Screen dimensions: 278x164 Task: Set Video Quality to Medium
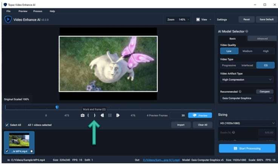[x=247, y=51]
